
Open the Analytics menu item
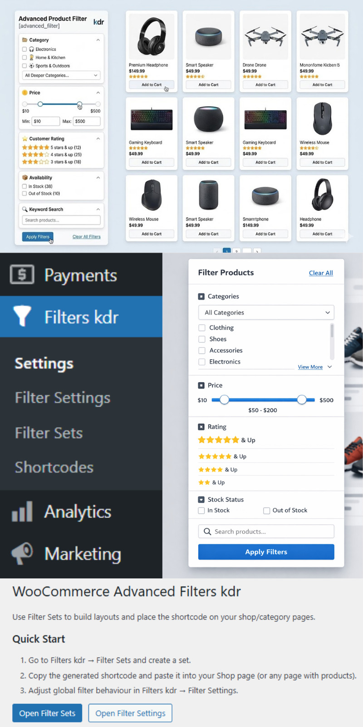point(81,512)
